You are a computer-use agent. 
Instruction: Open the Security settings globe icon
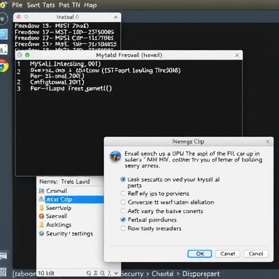point(41,233)
